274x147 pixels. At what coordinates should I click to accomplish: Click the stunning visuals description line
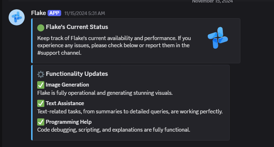click(x=105, y=93)
